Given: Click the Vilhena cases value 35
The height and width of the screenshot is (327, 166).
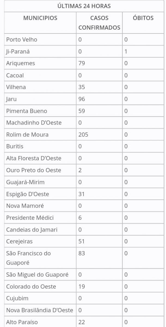Looking at the screenshot, I should tap(82, 87).
